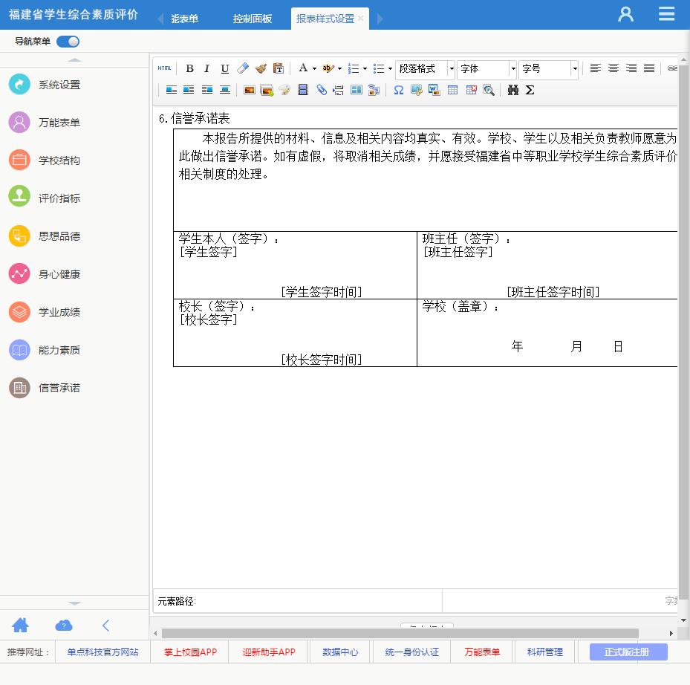
Task: Switch to 控制面板 tab
Action: click(252, 19)
